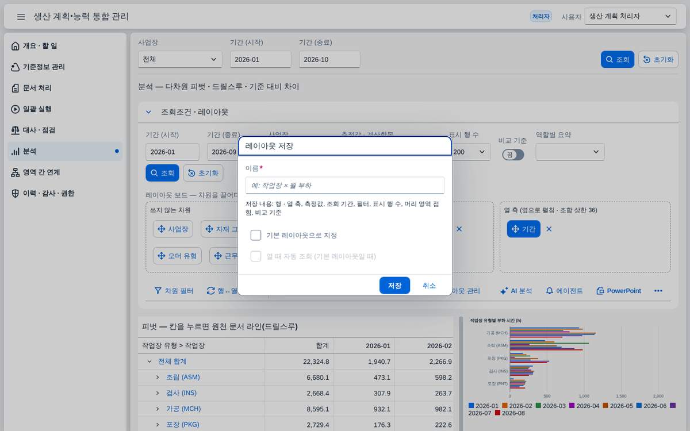Open 대사·점검 in the sidebar
This screenshot has height=431, width=690.
[x=65, y=130]
